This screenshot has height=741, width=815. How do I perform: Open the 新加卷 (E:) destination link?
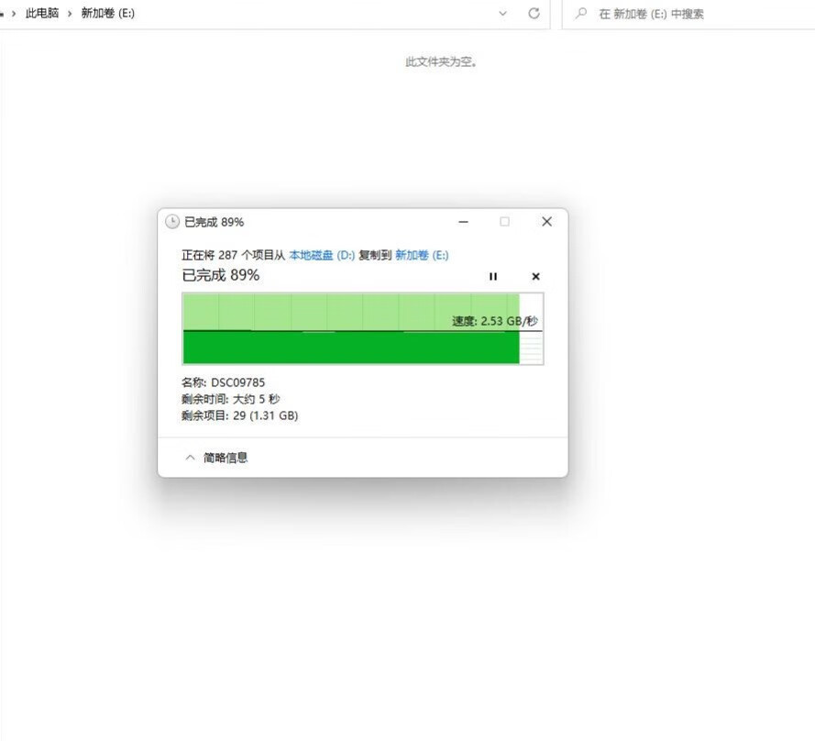click(x=422, y=255)
